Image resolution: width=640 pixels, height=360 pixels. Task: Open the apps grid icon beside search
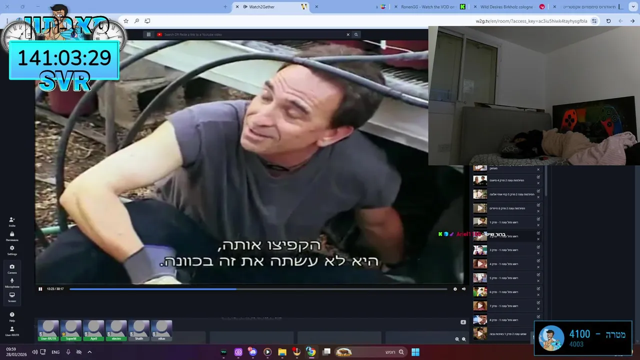(148, 34)
